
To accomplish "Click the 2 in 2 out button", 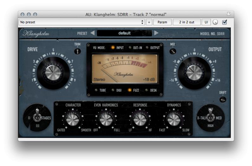I will [187, 22].
